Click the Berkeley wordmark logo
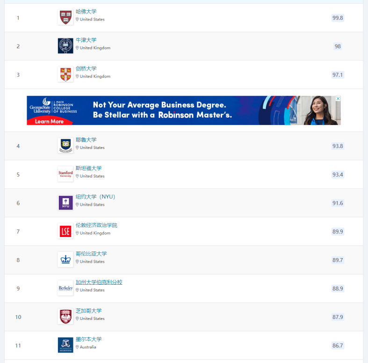This screenshot has height=363, width=368. pos(65,288)
